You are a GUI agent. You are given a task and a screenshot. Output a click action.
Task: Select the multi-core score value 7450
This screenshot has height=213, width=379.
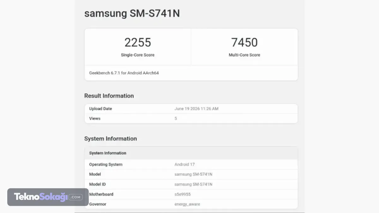point(244,43)
